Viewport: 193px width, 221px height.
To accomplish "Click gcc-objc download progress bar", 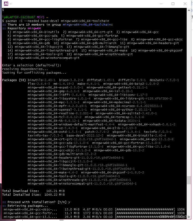I will click(x=145, y=209).
